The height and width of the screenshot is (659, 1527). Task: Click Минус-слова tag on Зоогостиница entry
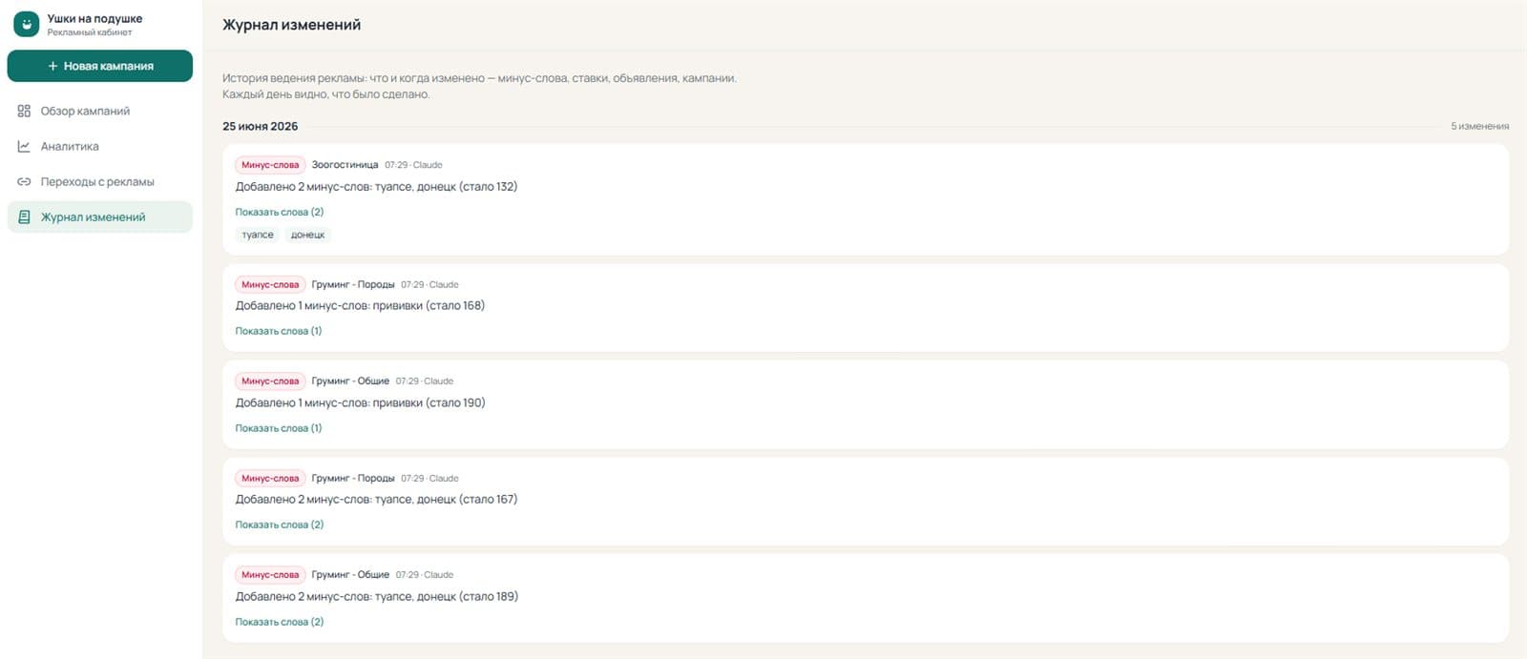click(270, 165)
